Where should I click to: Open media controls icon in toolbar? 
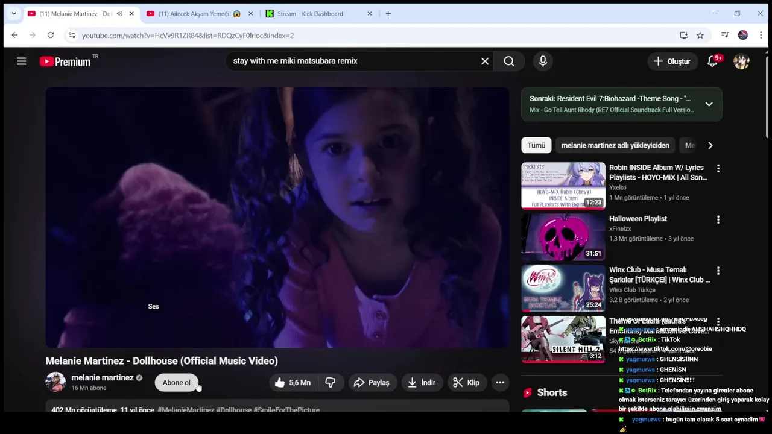[725, 35]
